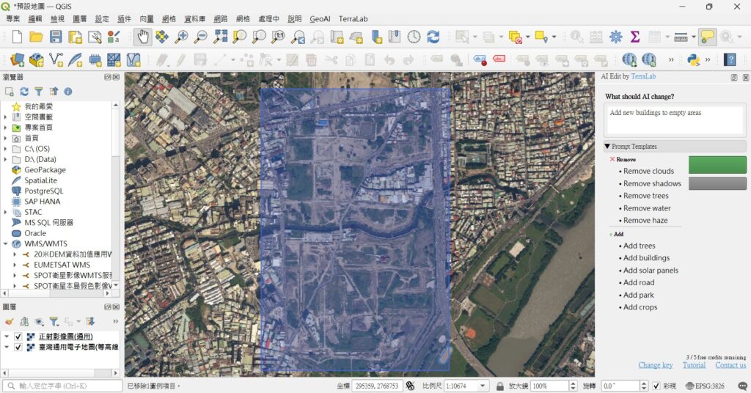Click the green button in AI Edit panel

coord(717,165)
